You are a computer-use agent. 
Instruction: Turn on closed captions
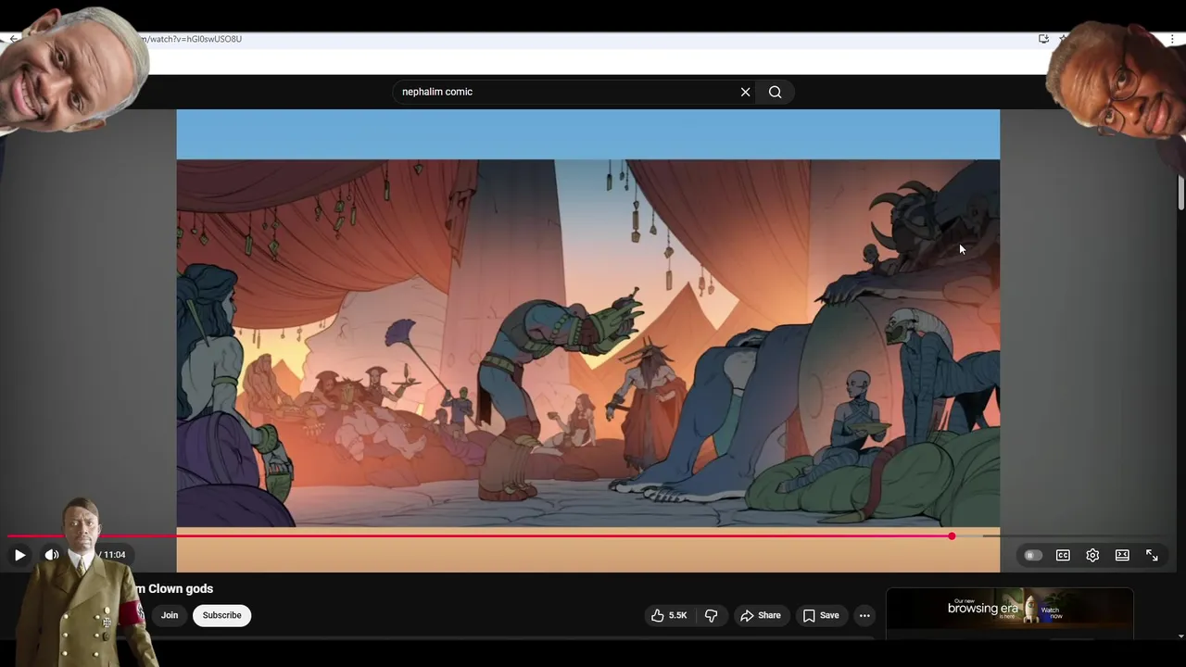1063,555
